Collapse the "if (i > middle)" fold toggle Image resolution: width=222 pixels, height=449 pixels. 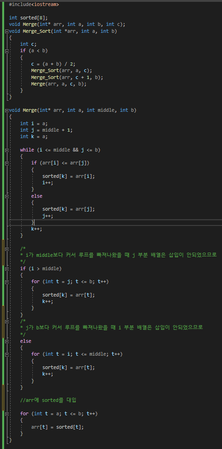click(7, 268)
